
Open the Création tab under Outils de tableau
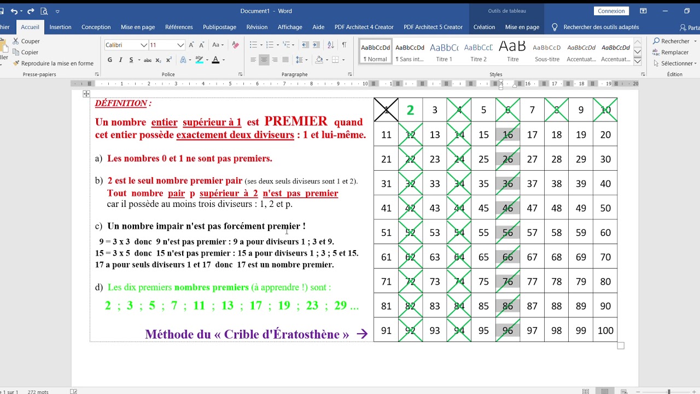(484, 27)
